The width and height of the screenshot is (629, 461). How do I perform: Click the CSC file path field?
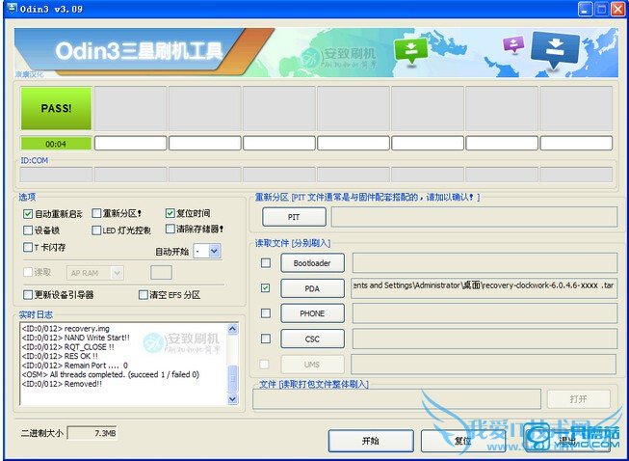coord(485,339)
